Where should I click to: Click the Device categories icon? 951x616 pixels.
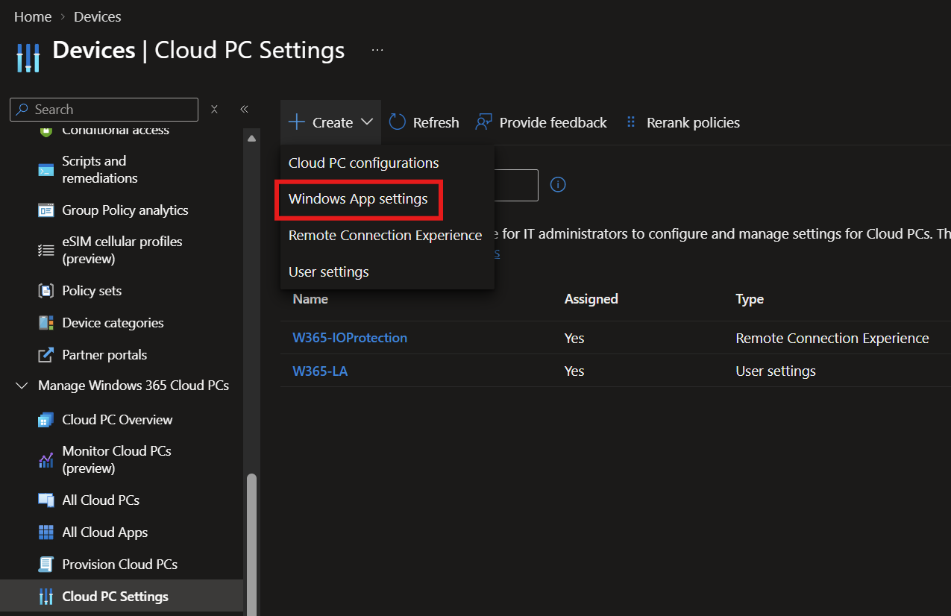[x=46, y=323]
